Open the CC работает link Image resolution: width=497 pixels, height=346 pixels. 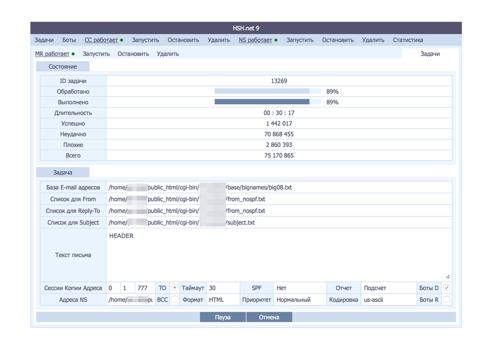point(101,40)
